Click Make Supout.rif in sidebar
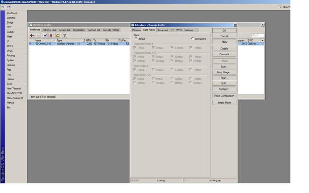Image resolution: width=309 pixels, height=193 pixels. 15,98
